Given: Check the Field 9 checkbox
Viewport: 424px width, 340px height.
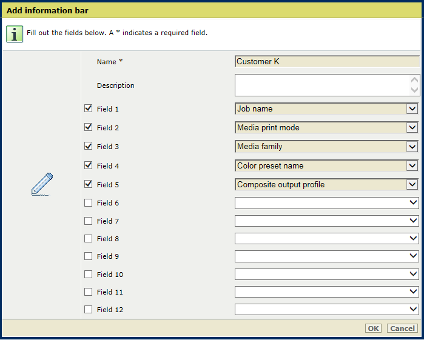Looking at the screenshot, I should click(x=88, y=256).
